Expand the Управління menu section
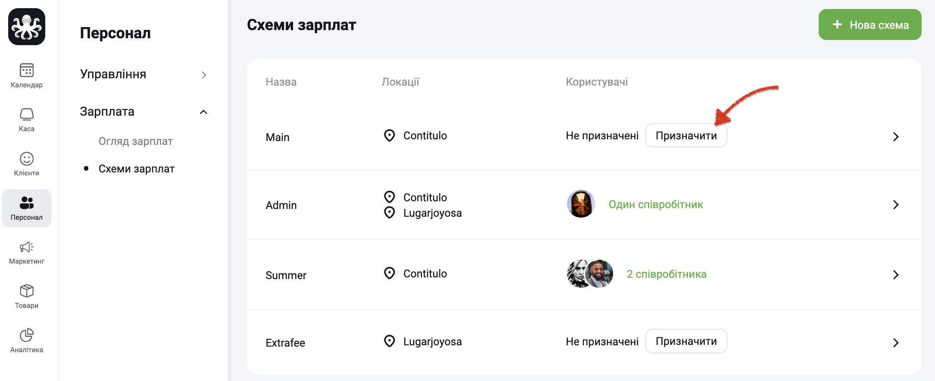 (143, 74)
